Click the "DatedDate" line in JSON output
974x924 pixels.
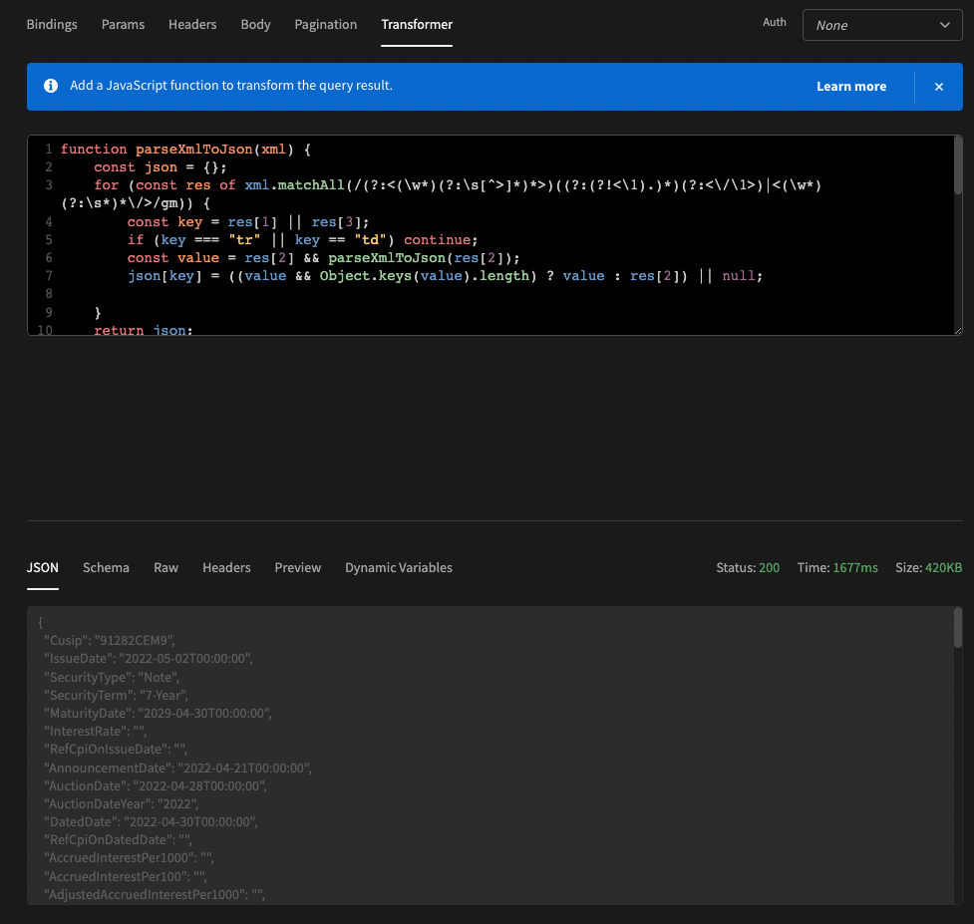click(x=151, y=821)
